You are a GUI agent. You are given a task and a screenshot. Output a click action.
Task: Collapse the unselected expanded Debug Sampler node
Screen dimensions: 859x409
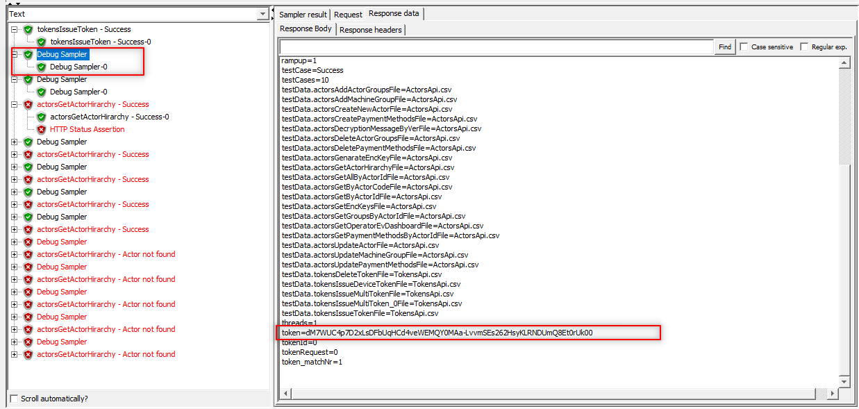(15, 79)
